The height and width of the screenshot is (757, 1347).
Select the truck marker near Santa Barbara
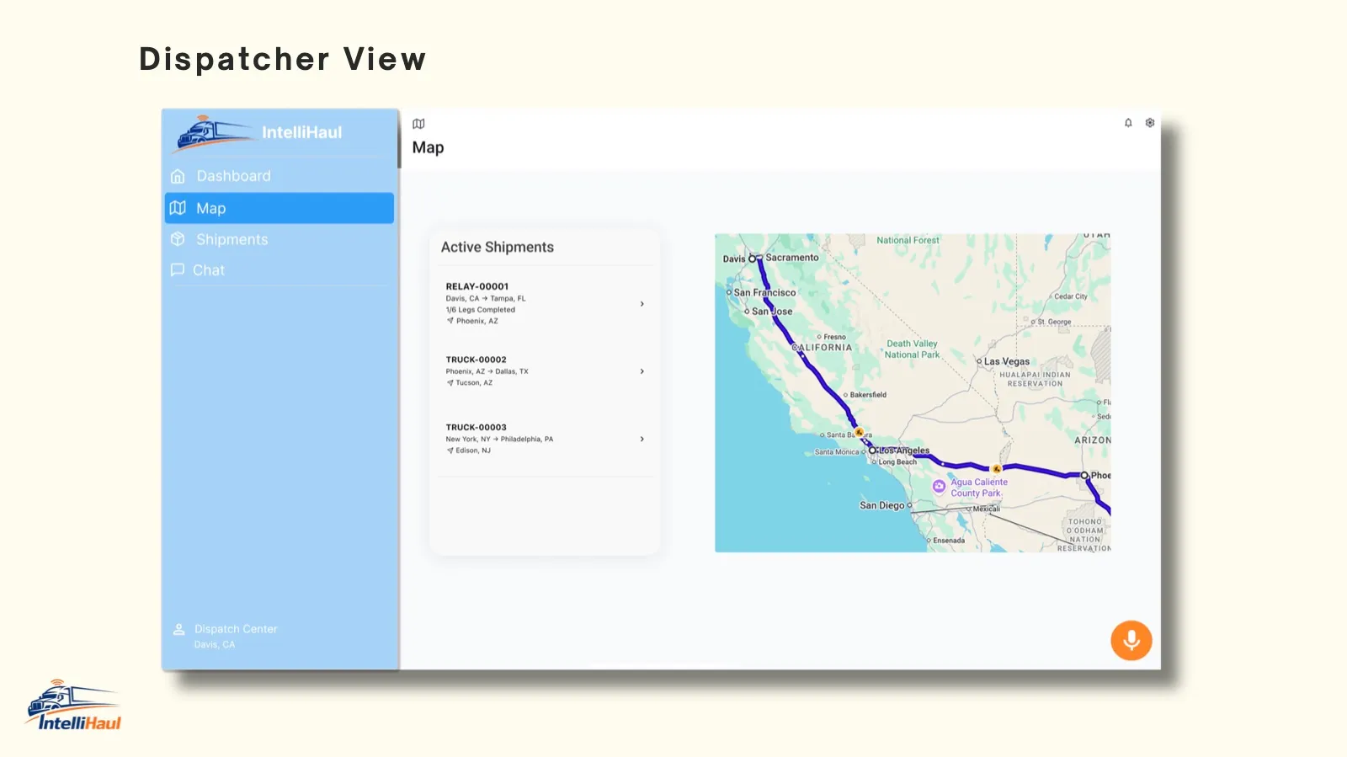[860, 432]
